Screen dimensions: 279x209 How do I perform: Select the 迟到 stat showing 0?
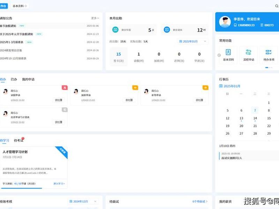[179, 57]
